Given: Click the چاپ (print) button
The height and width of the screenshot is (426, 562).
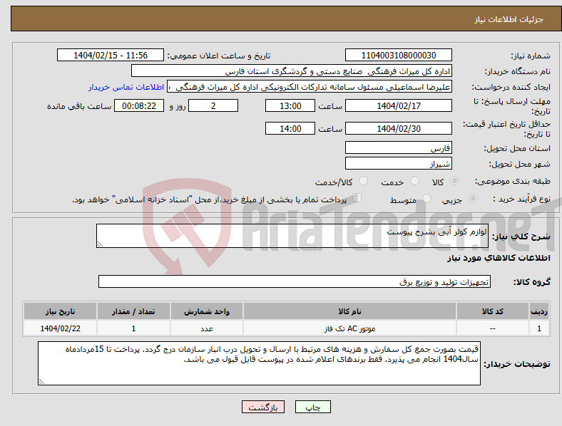Looking at the screenshot, I should [x=312, y=407].
